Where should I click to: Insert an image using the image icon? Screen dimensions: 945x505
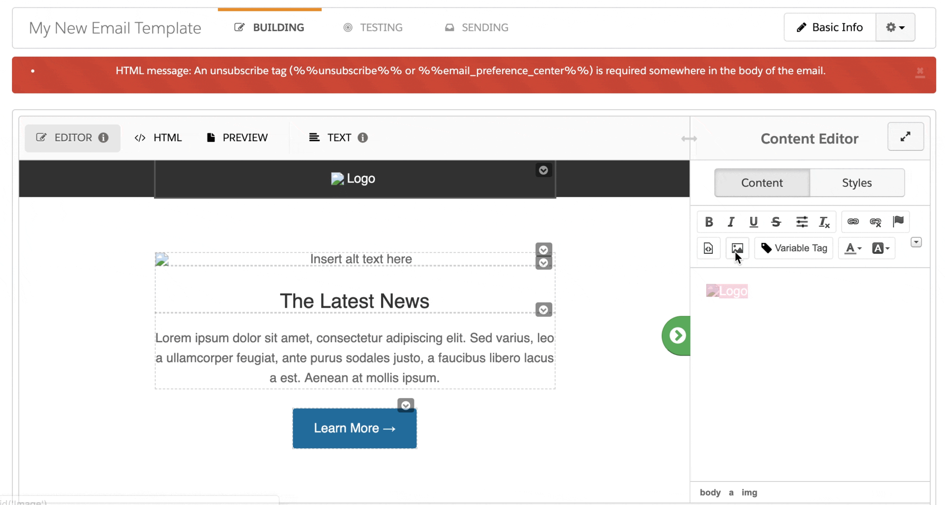[x=737, y=248]
